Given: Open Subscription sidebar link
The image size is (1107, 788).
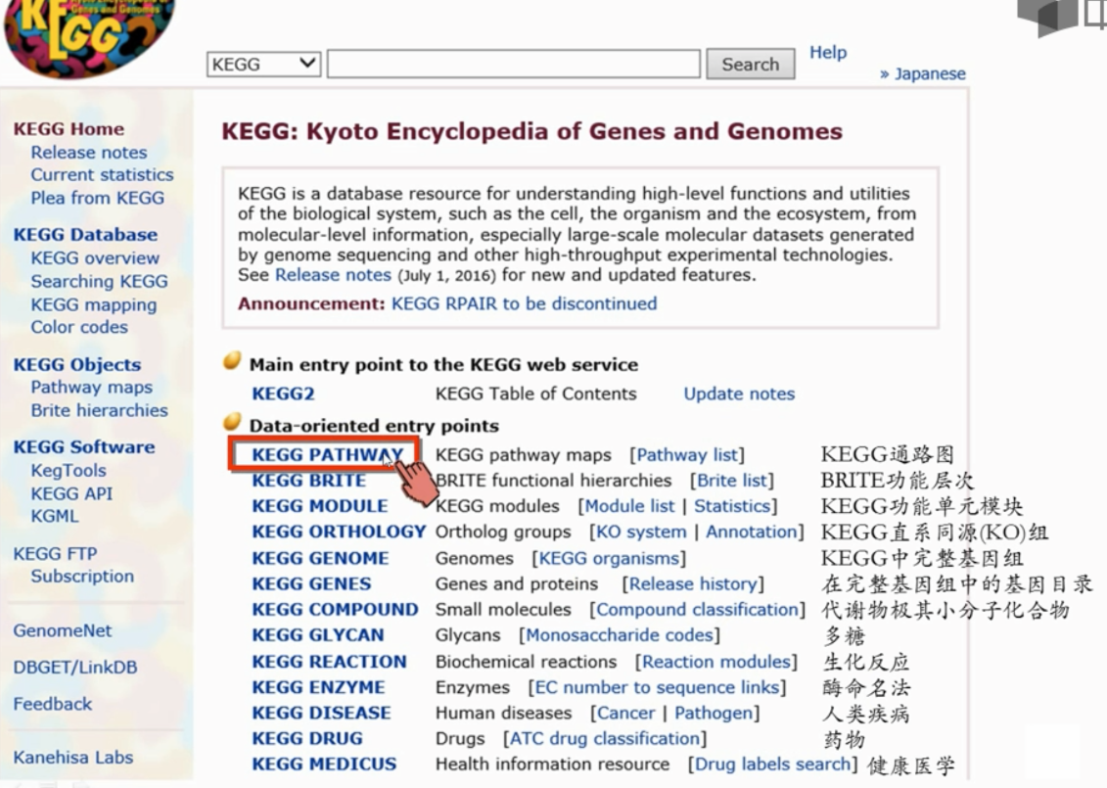Looking at the screenshot, I should tap(82, 577).
